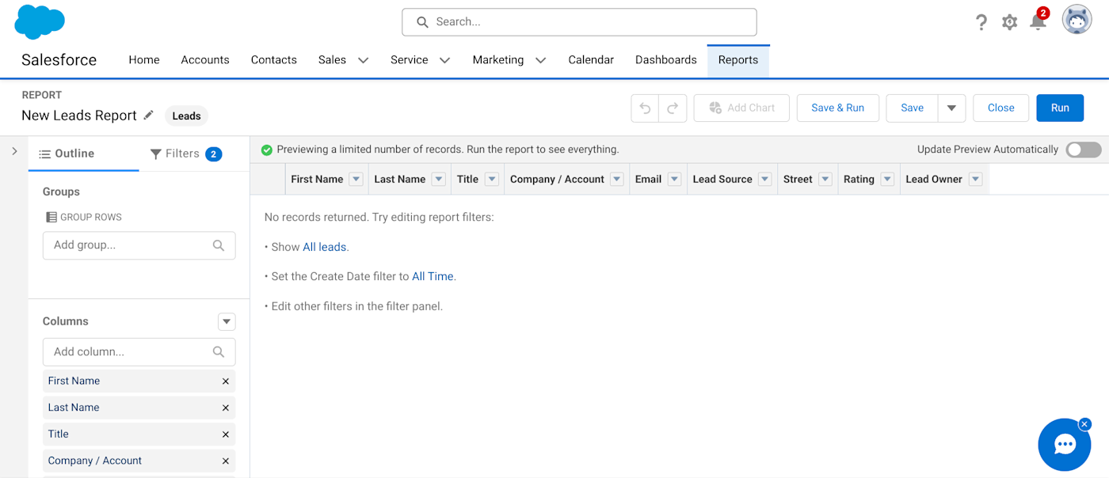Viewport: 1109px width, 478px height.
Task: Switch to the Filters panel tab
Action: click(186, 154)
